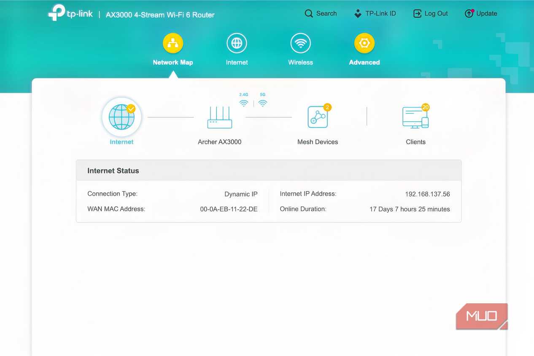Click the Log Out text
The width and height of the screenshot is (534, 356).
[x=436, y=13]
